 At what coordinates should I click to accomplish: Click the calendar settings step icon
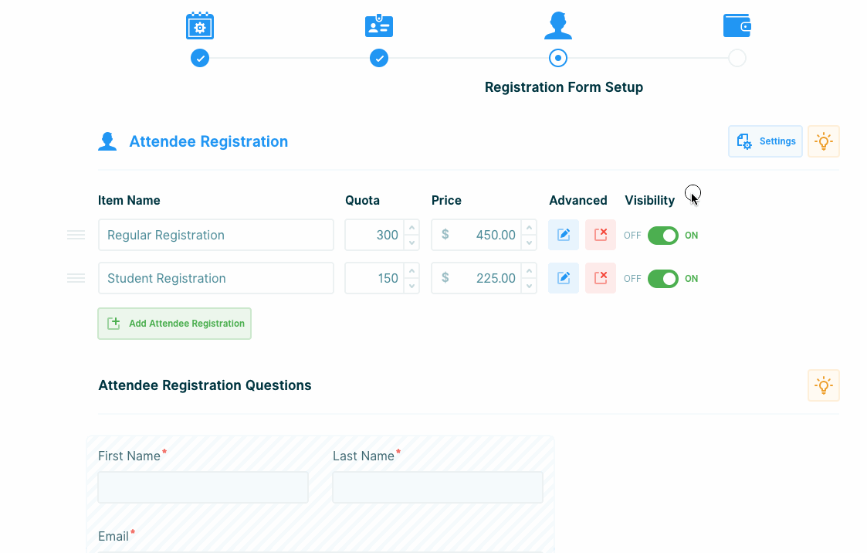(200, 26)
